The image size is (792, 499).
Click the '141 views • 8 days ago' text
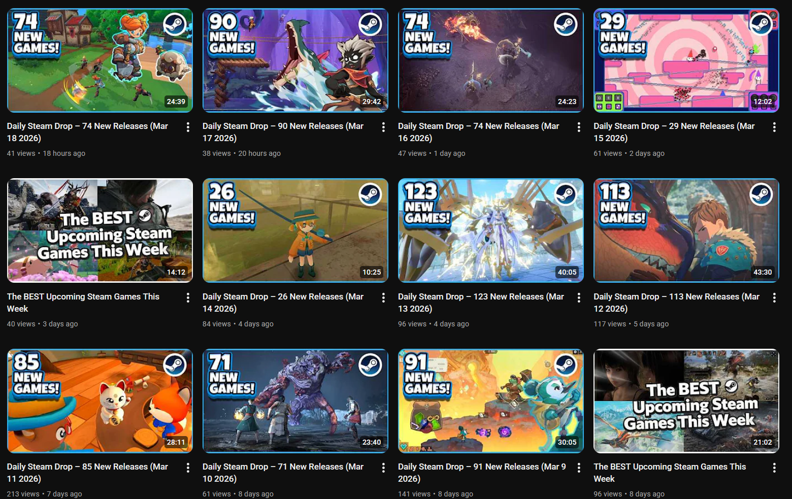tap(436, 494)
